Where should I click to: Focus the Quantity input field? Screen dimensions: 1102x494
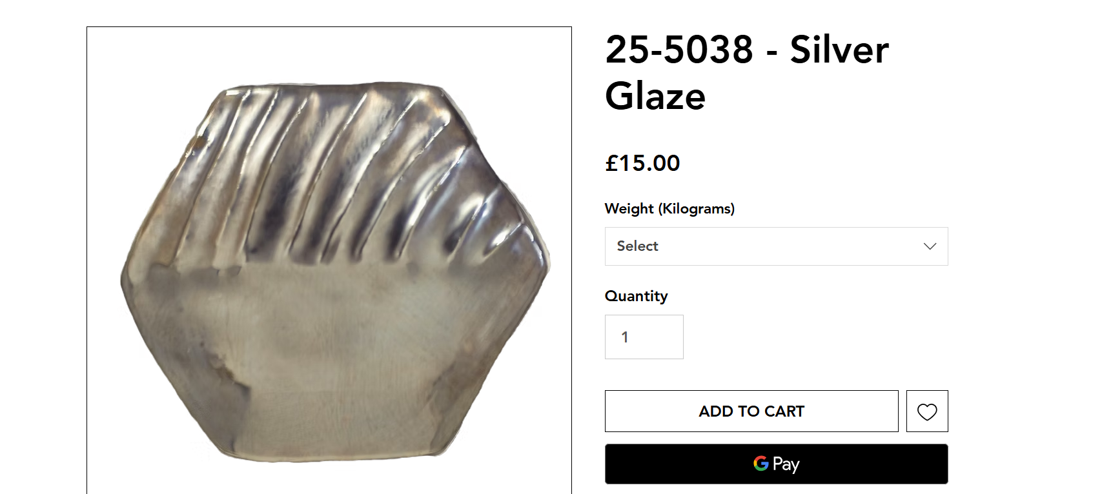click(644, 337)
